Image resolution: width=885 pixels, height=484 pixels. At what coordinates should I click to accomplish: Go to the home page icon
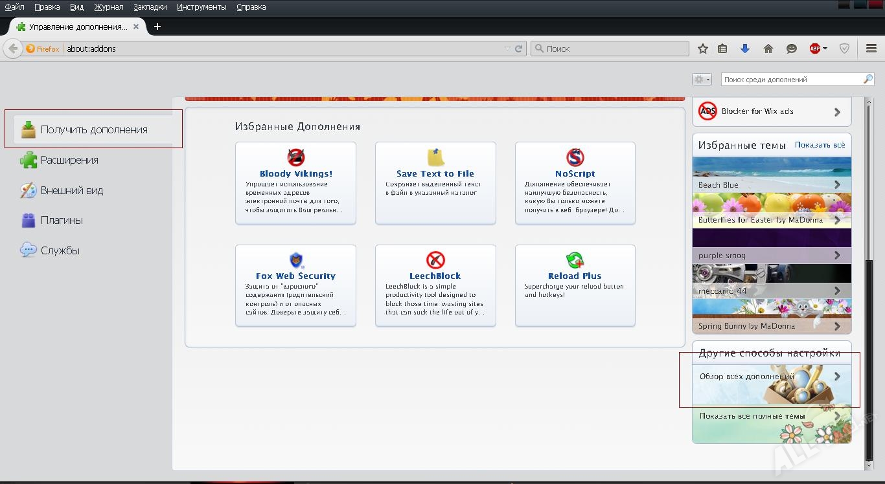768,49
